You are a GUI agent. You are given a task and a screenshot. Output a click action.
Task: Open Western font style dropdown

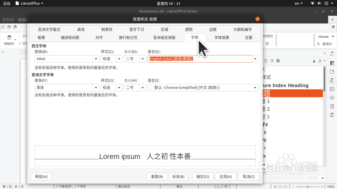coord(119,59)
